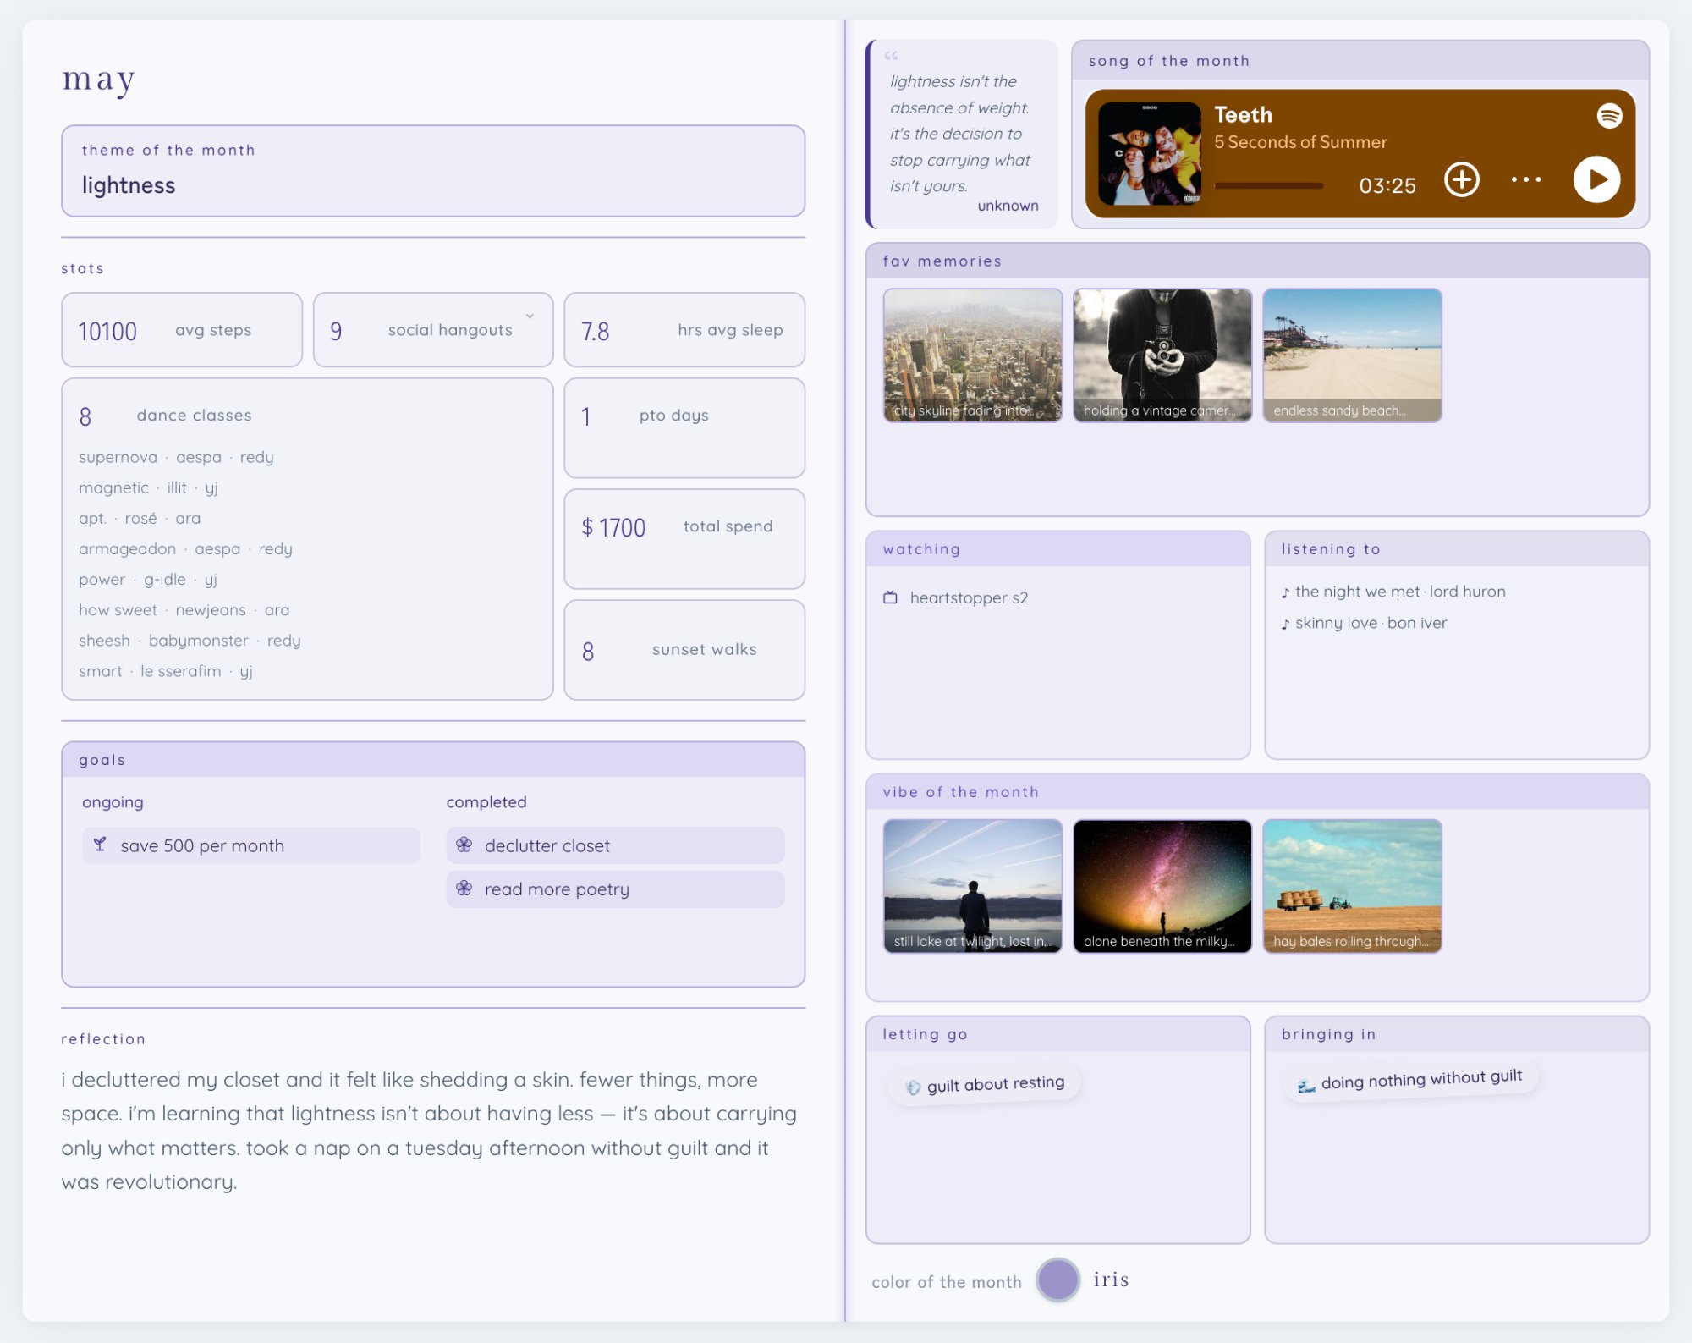The width and height of the screenshot is (1692, 1343).
Task: Add "Teeth" to library using the plus icon
Action: point(1463,179)
